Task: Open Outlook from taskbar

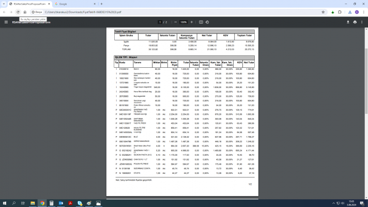Action: (61, 203)
